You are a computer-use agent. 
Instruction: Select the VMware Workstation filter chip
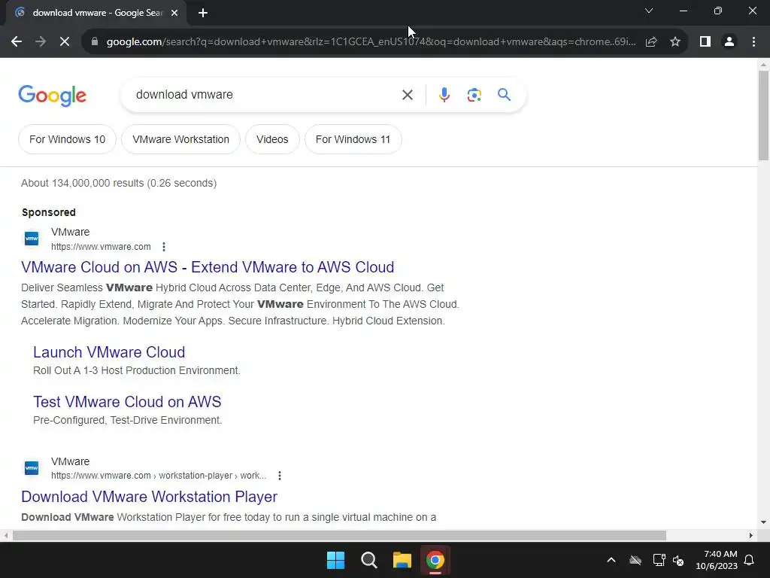coord(180,139)
